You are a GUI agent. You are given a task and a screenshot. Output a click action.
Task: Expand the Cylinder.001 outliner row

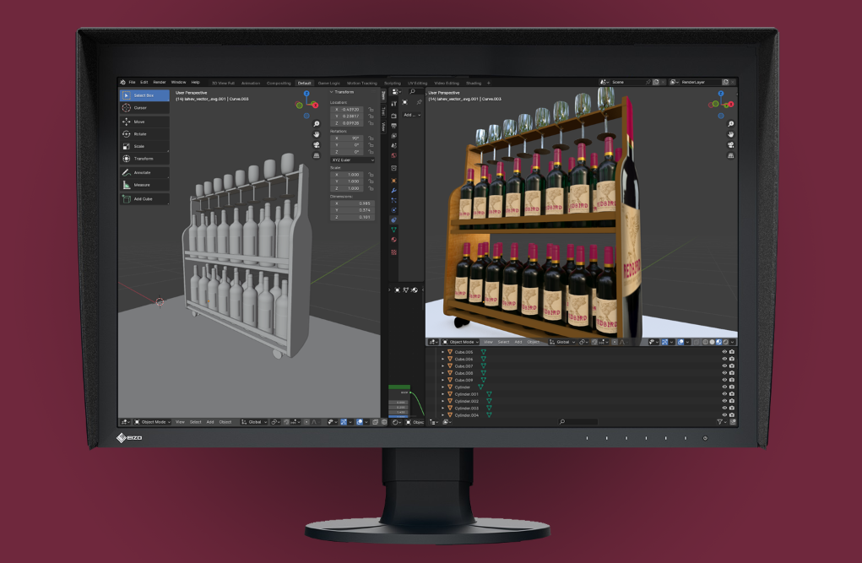point(443,394)
